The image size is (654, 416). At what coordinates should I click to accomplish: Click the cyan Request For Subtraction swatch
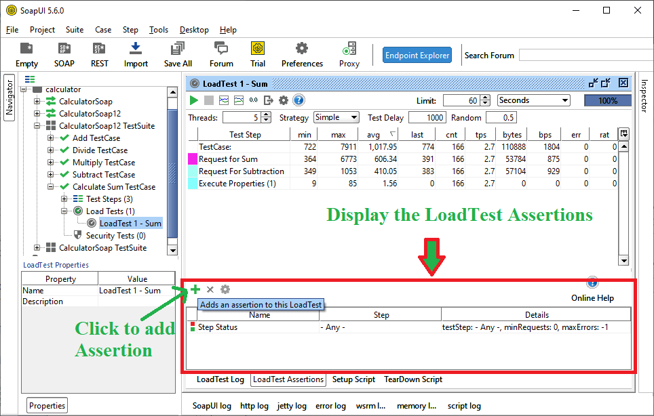click(193, 171)
